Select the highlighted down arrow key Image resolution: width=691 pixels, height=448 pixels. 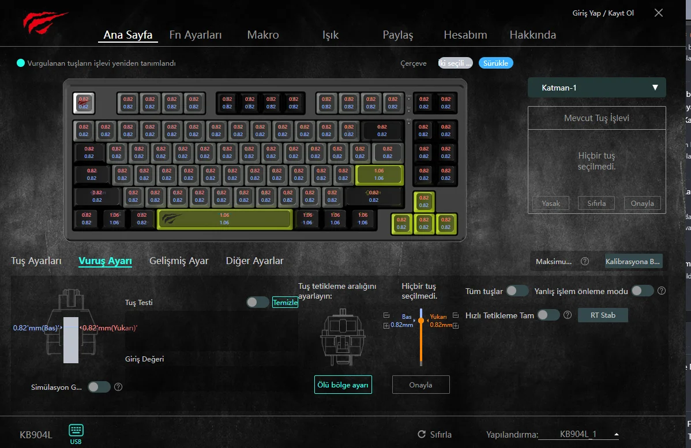424,223
